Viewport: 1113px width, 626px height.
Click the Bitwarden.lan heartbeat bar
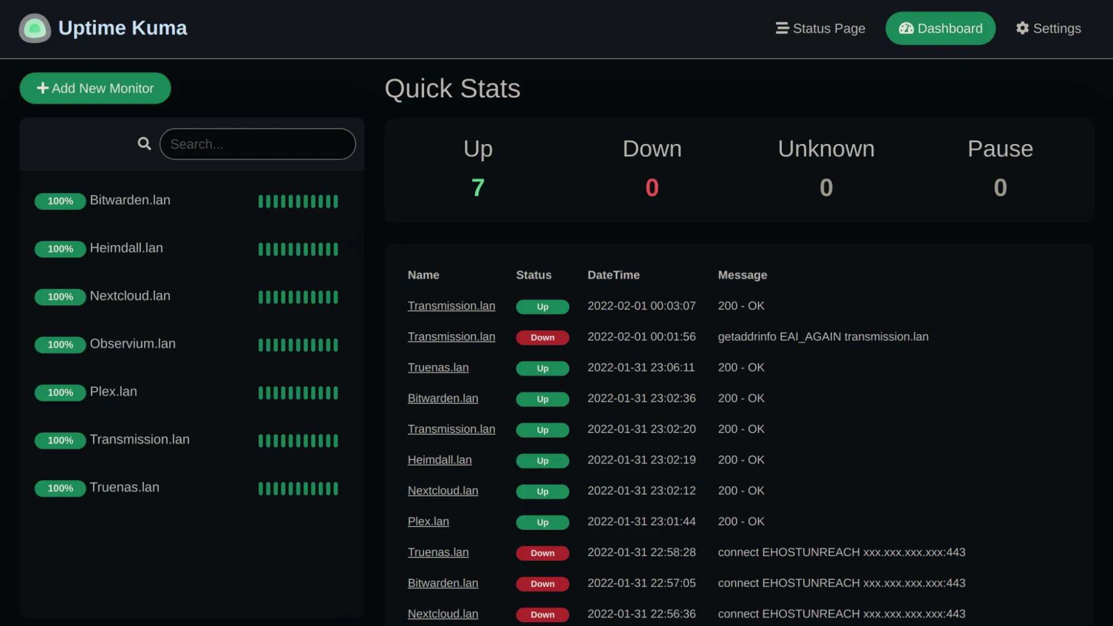click(x=298, y=201)
